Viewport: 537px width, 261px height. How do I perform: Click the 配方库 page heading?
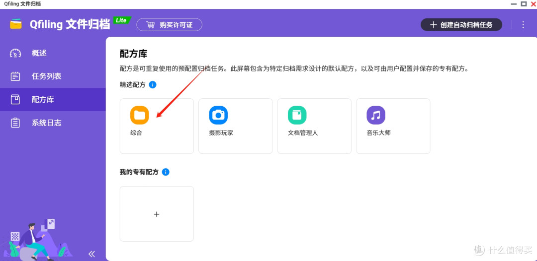(133, 54)
